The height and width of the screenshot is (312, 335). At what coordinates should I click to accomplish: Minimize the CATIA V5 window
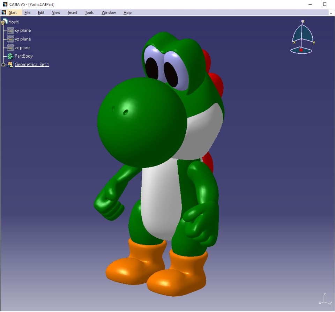tap(310, 4)
